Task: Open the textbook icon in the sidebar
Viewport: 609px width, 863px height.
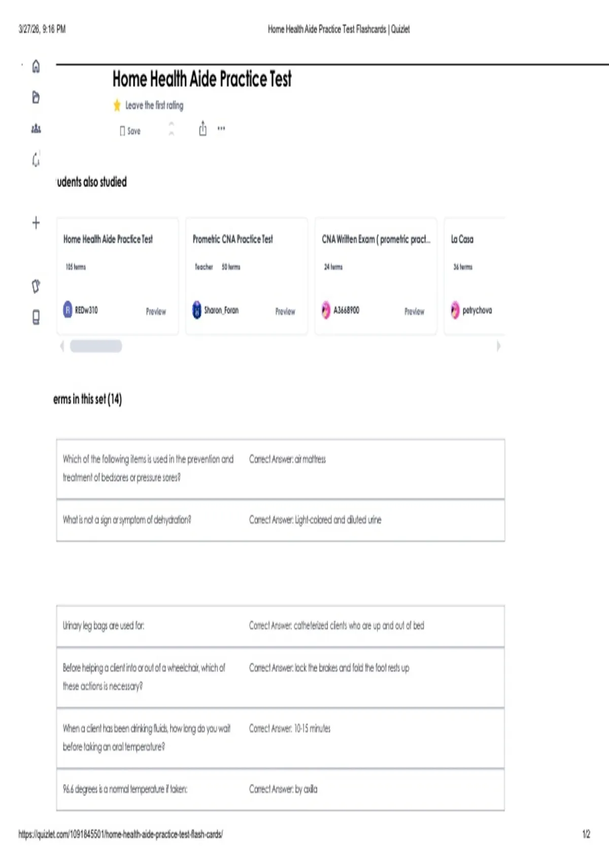Action: point(36,318)
